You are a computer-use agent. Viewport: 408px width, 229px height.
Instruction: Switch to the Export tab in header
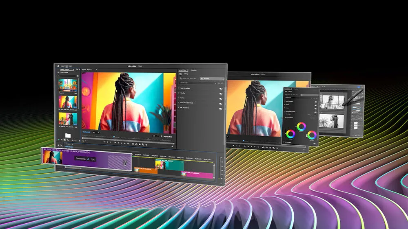click(71, 66)
